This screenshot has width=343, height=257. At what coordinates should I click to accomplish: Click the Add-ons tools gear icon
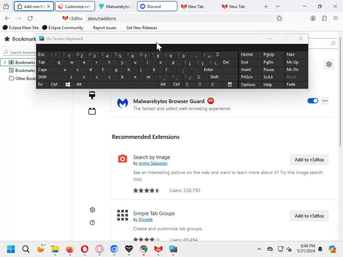coord(329,64)
